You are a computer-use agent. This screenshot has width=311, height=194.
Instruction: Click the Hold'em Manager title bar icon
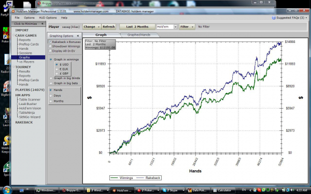point(13,11)
